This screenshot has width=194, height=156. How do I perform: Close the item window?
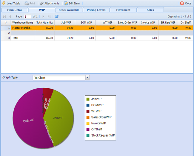click(186, 3)
